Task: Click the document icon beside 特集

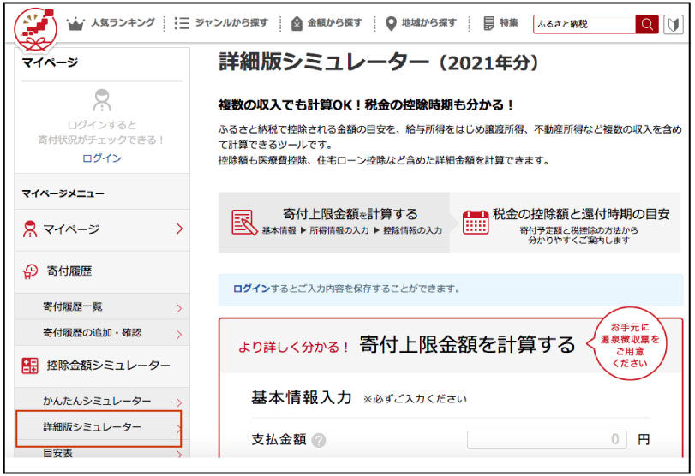Action: [x=488, y=23]
